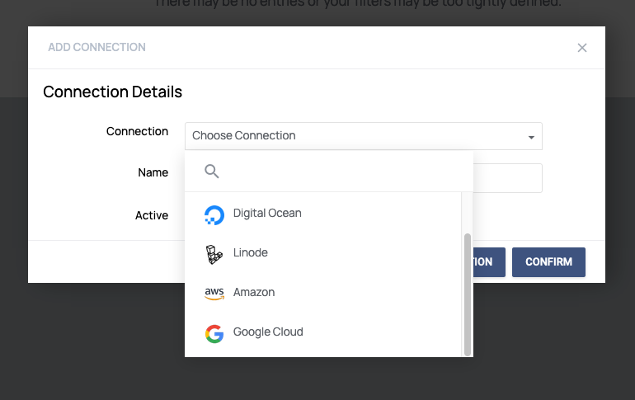The image size is (635, 400).
Task: Click the connection list scrollbar thumb
Action: point(468,294)
